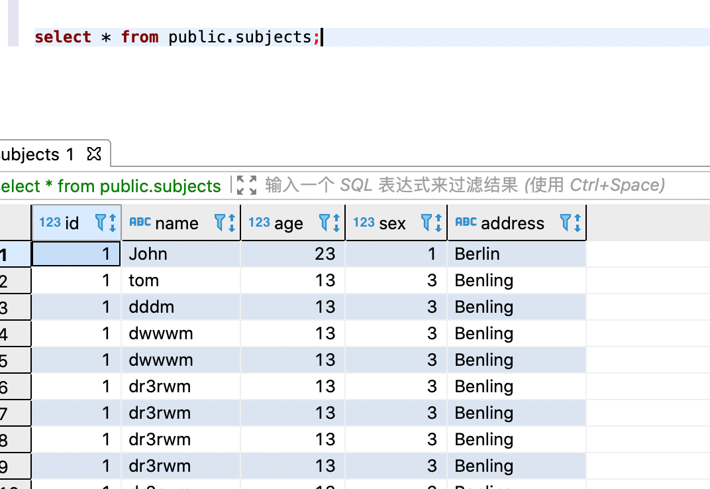Sort by name column arrows
Screen dimensions: 710x489
click(x=231, y=223)
